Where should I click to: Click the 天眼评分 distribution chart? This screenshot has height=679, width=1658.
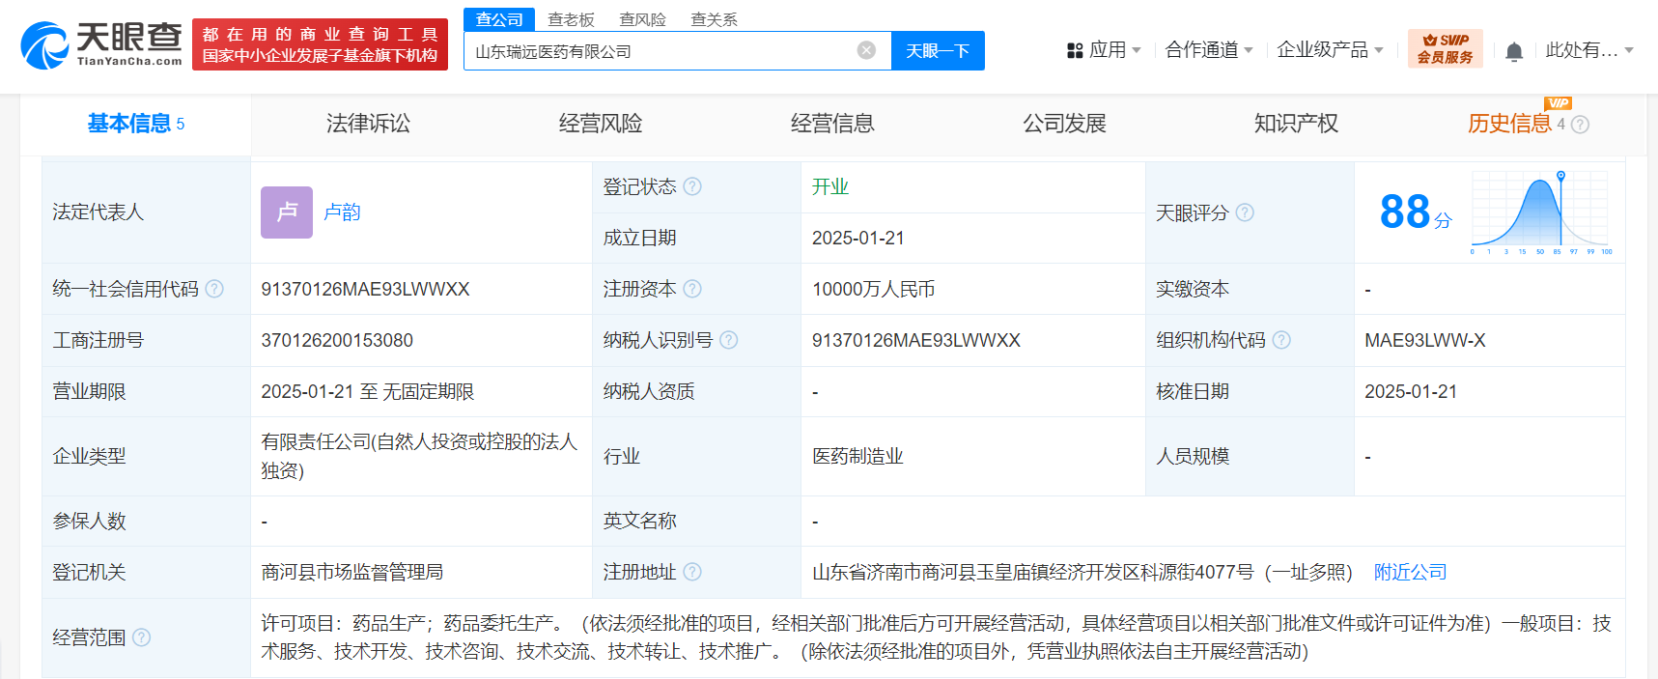[1541, 212]
